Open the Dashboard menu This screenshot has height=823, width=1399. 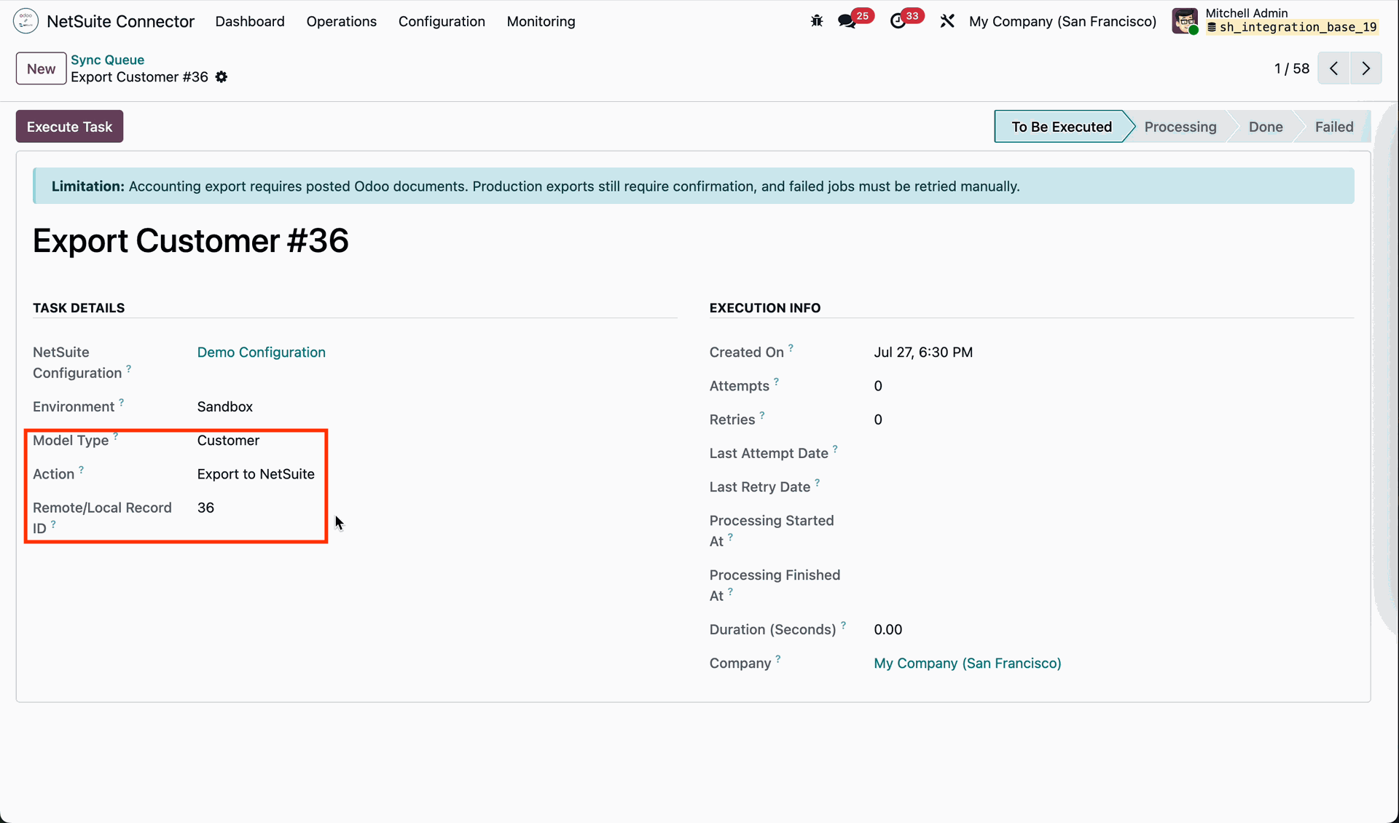[x=250, y=21]
